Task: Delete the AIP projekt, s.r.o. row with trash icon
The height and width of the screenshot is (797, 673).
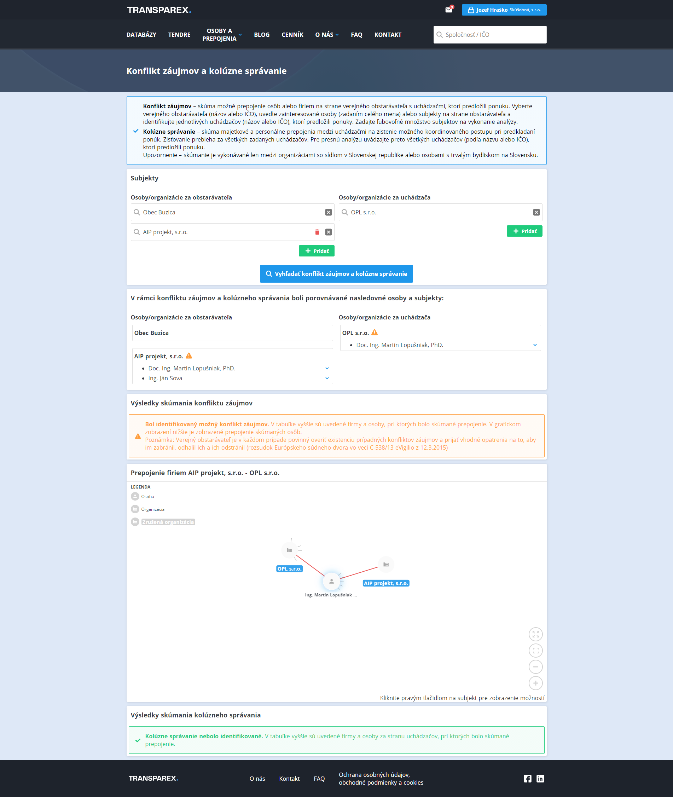Action: point(317,232)
